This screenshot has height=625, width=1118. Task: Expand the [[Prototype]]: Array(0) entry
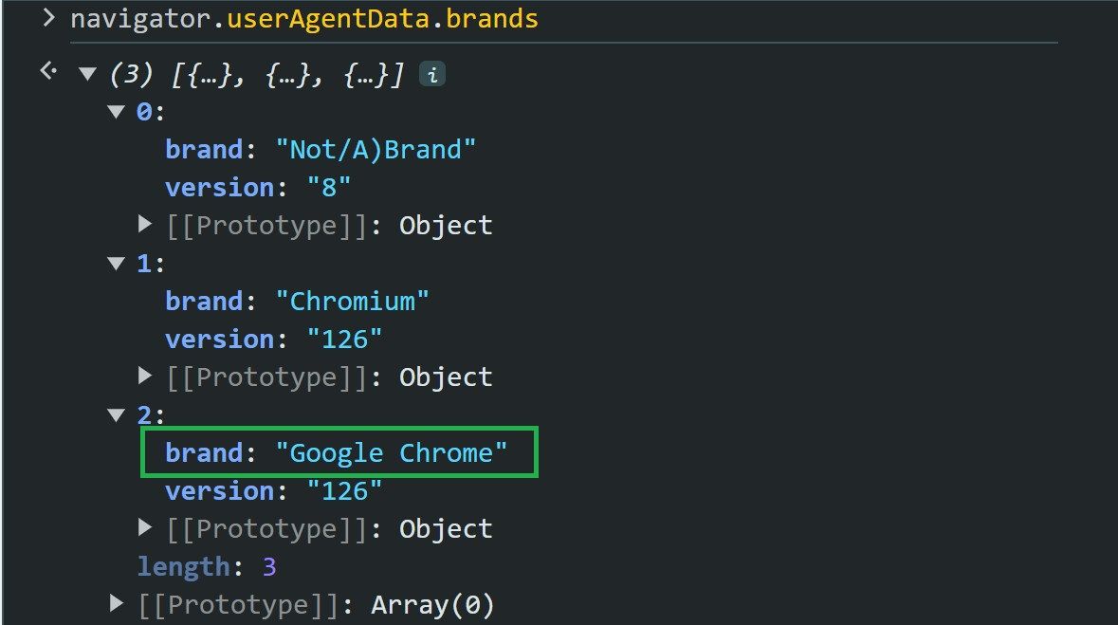[117, 603]
